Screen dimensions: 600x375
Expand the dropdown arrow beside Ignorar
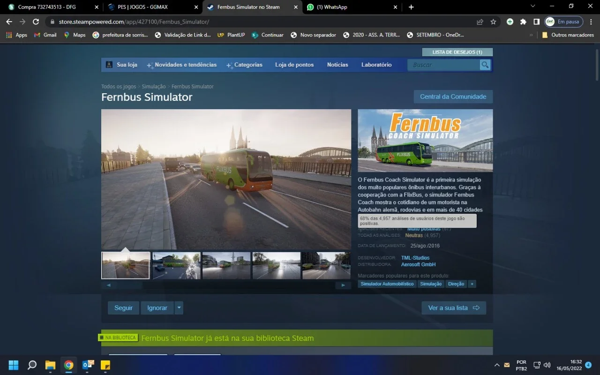pyautogui.click(x=179, y=308)
